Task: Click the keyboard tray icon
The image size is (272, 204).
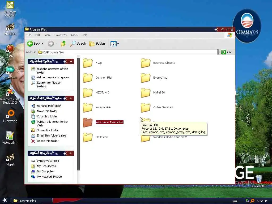Action: click(235, 201)
